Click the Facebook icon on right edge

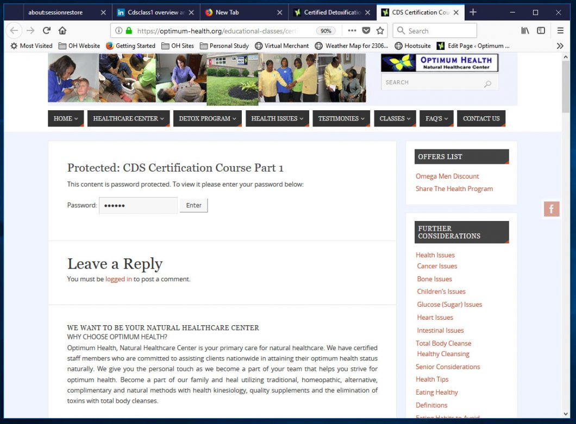click(x=551, y=209)
